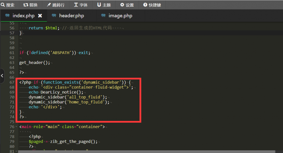
Task: Place cursor on the main role="main" tag line
Action: point(62,127)
